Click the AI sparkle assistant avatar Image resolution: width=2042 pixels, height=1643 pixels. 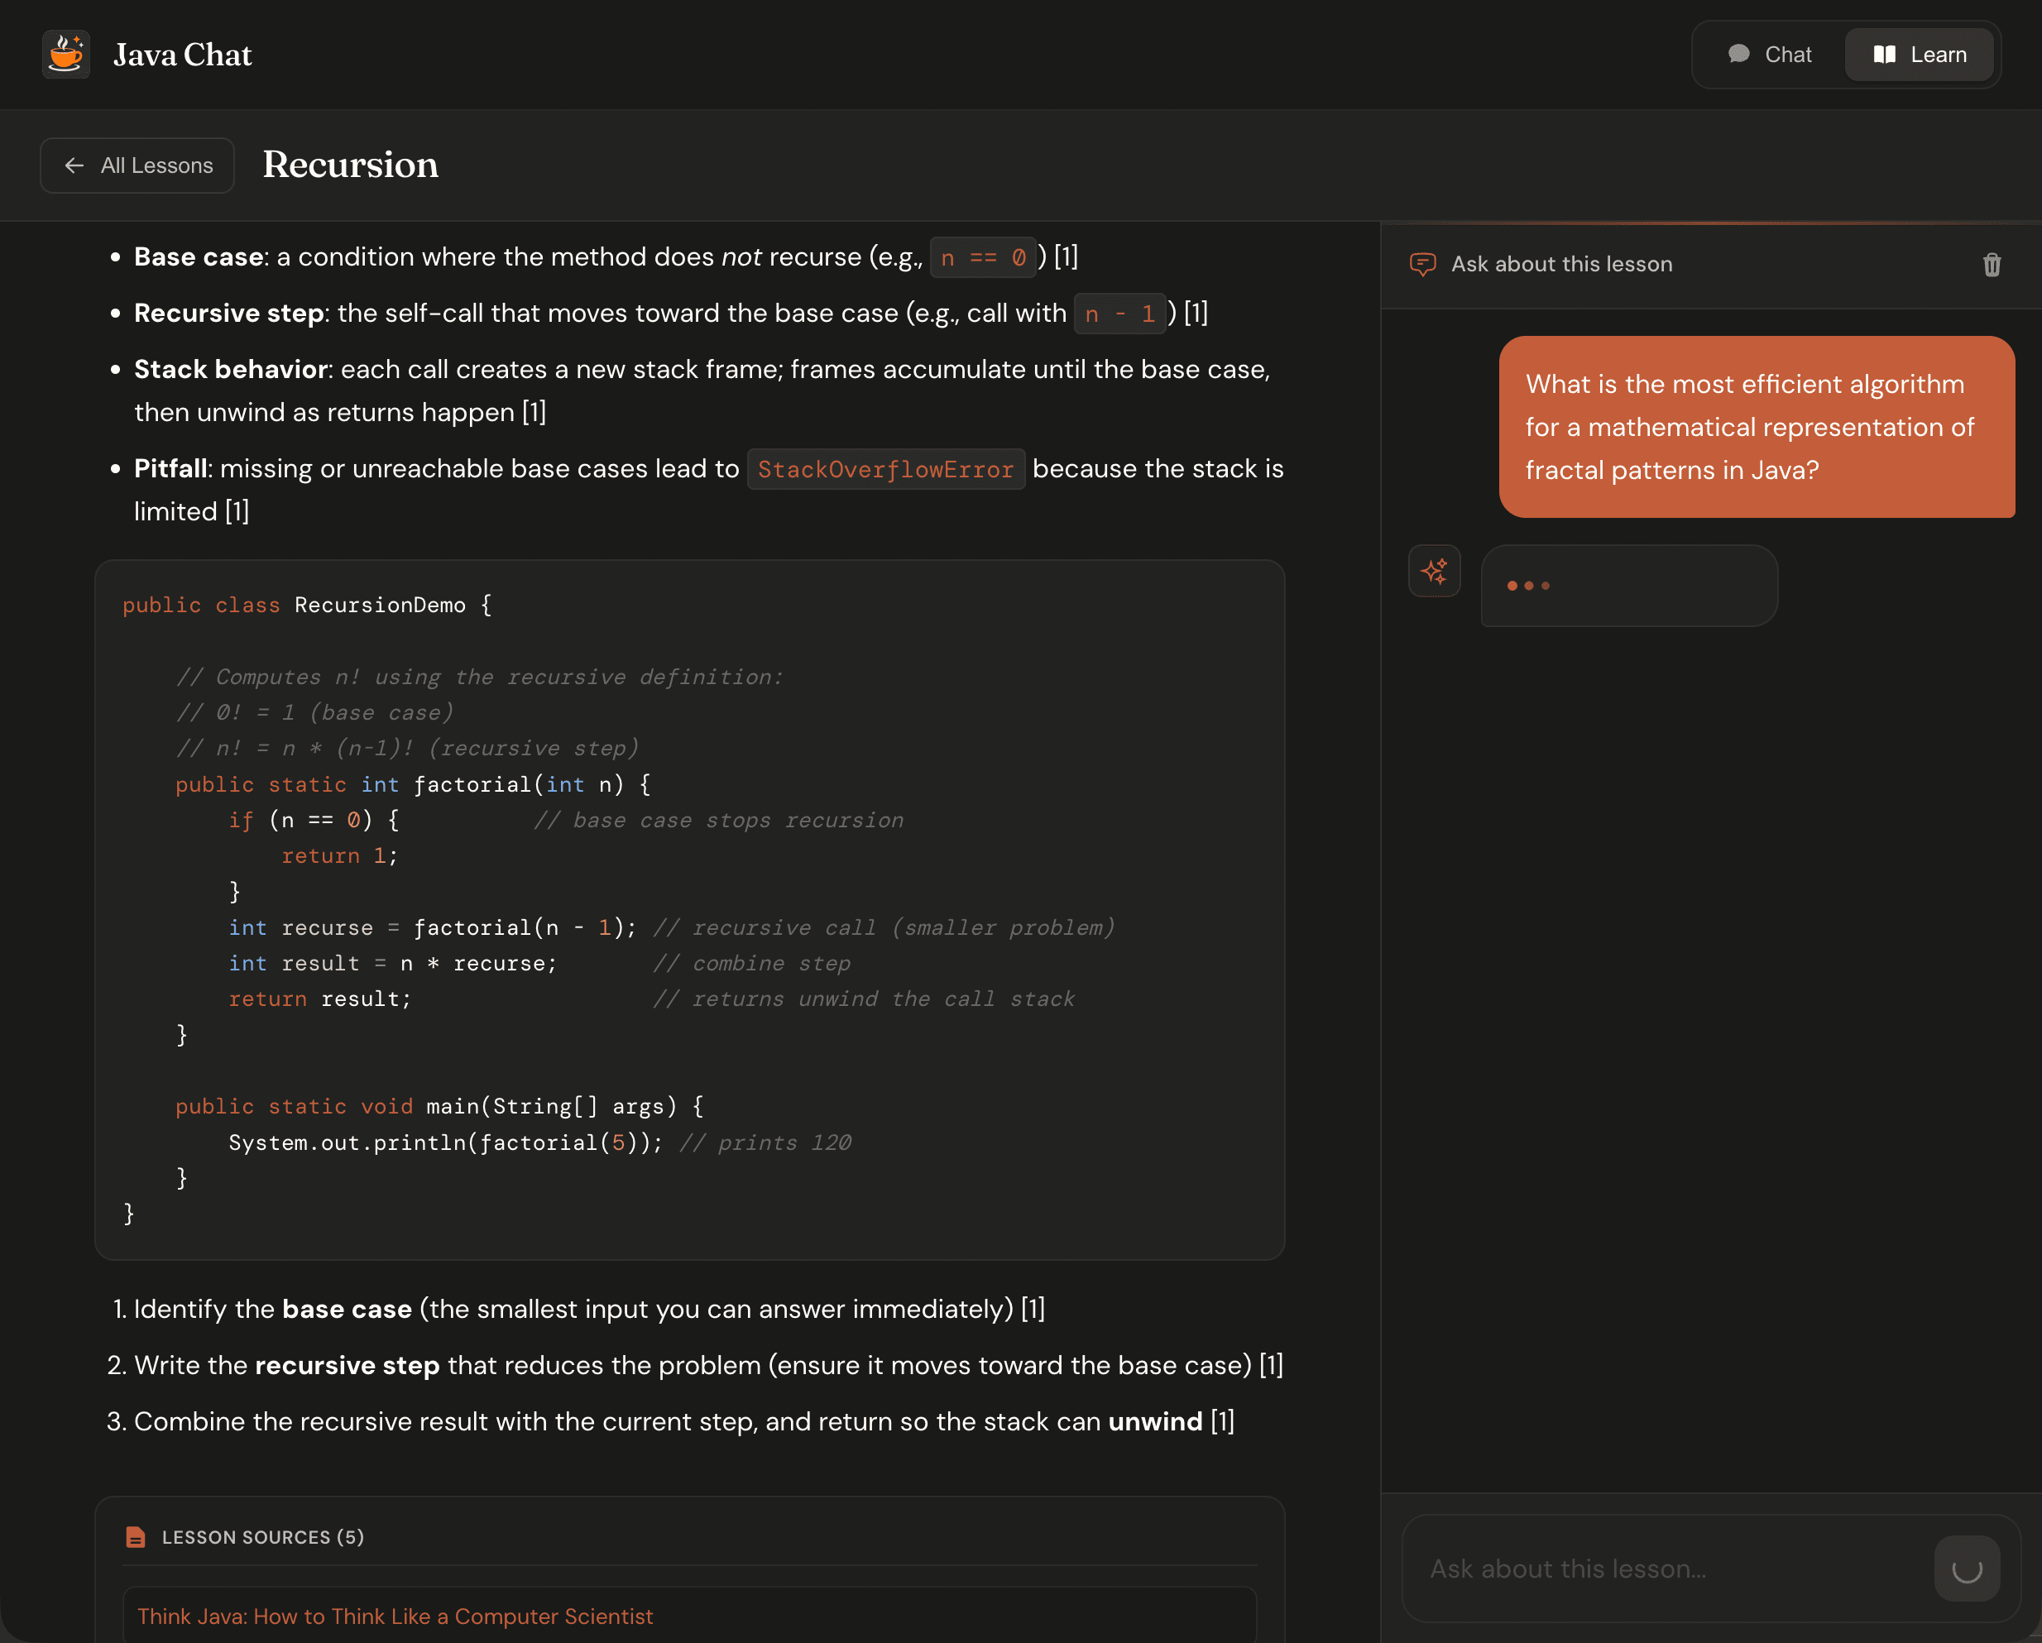pos(1434,571)
